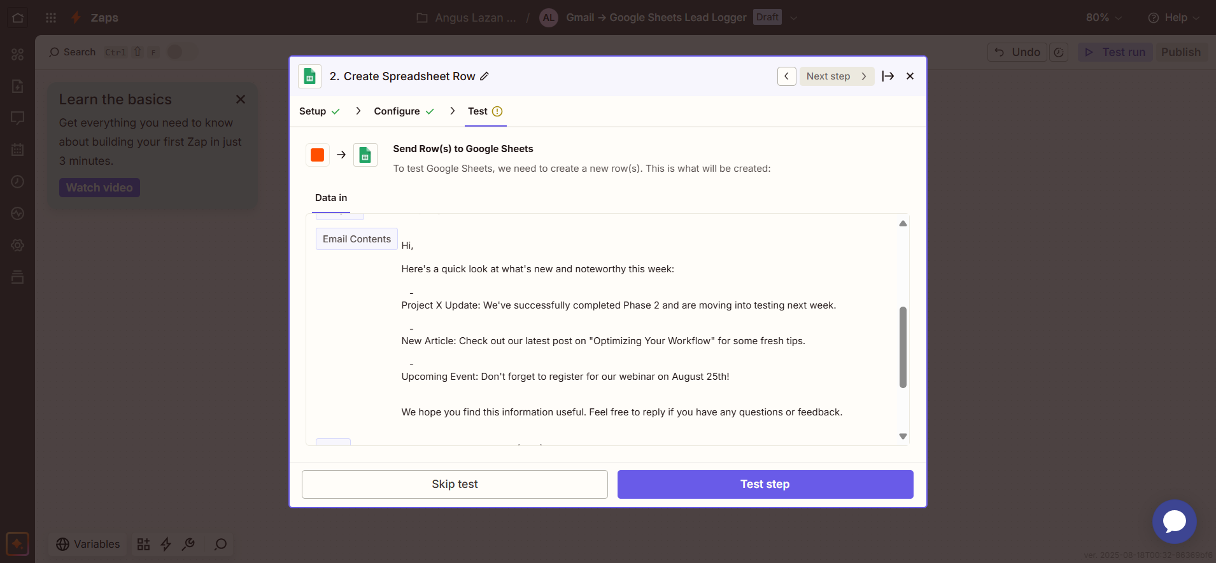The height and width of the screenshot is (563, 1216).
Task: Click the AL user avatar
Action: coord(548,18)
